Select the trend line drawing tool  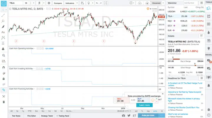pos(3,15)
